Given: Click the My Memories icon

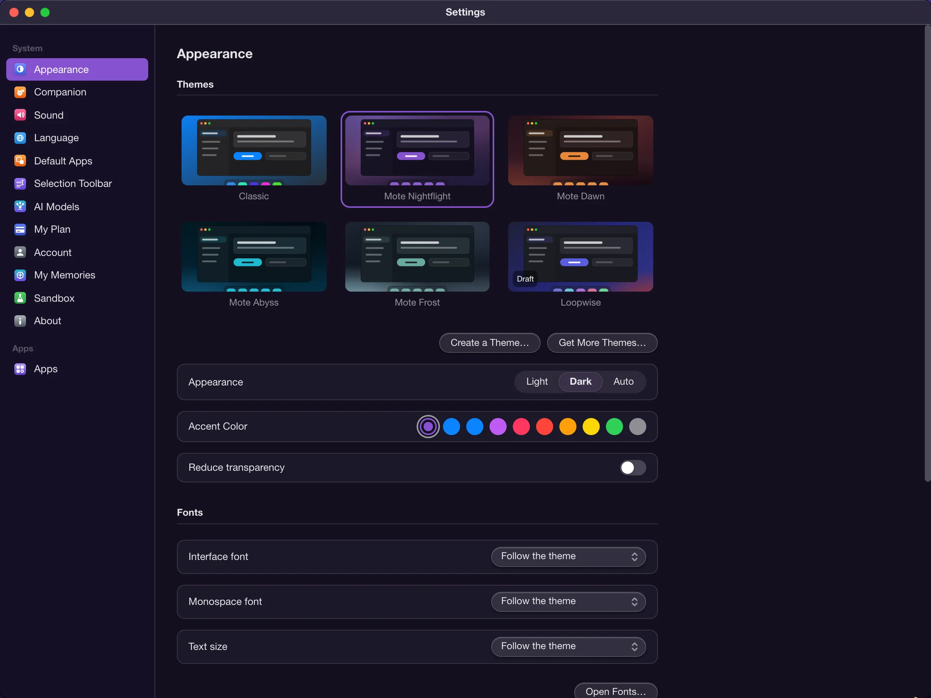Looking at the screenshot, I should coord(20,275).
